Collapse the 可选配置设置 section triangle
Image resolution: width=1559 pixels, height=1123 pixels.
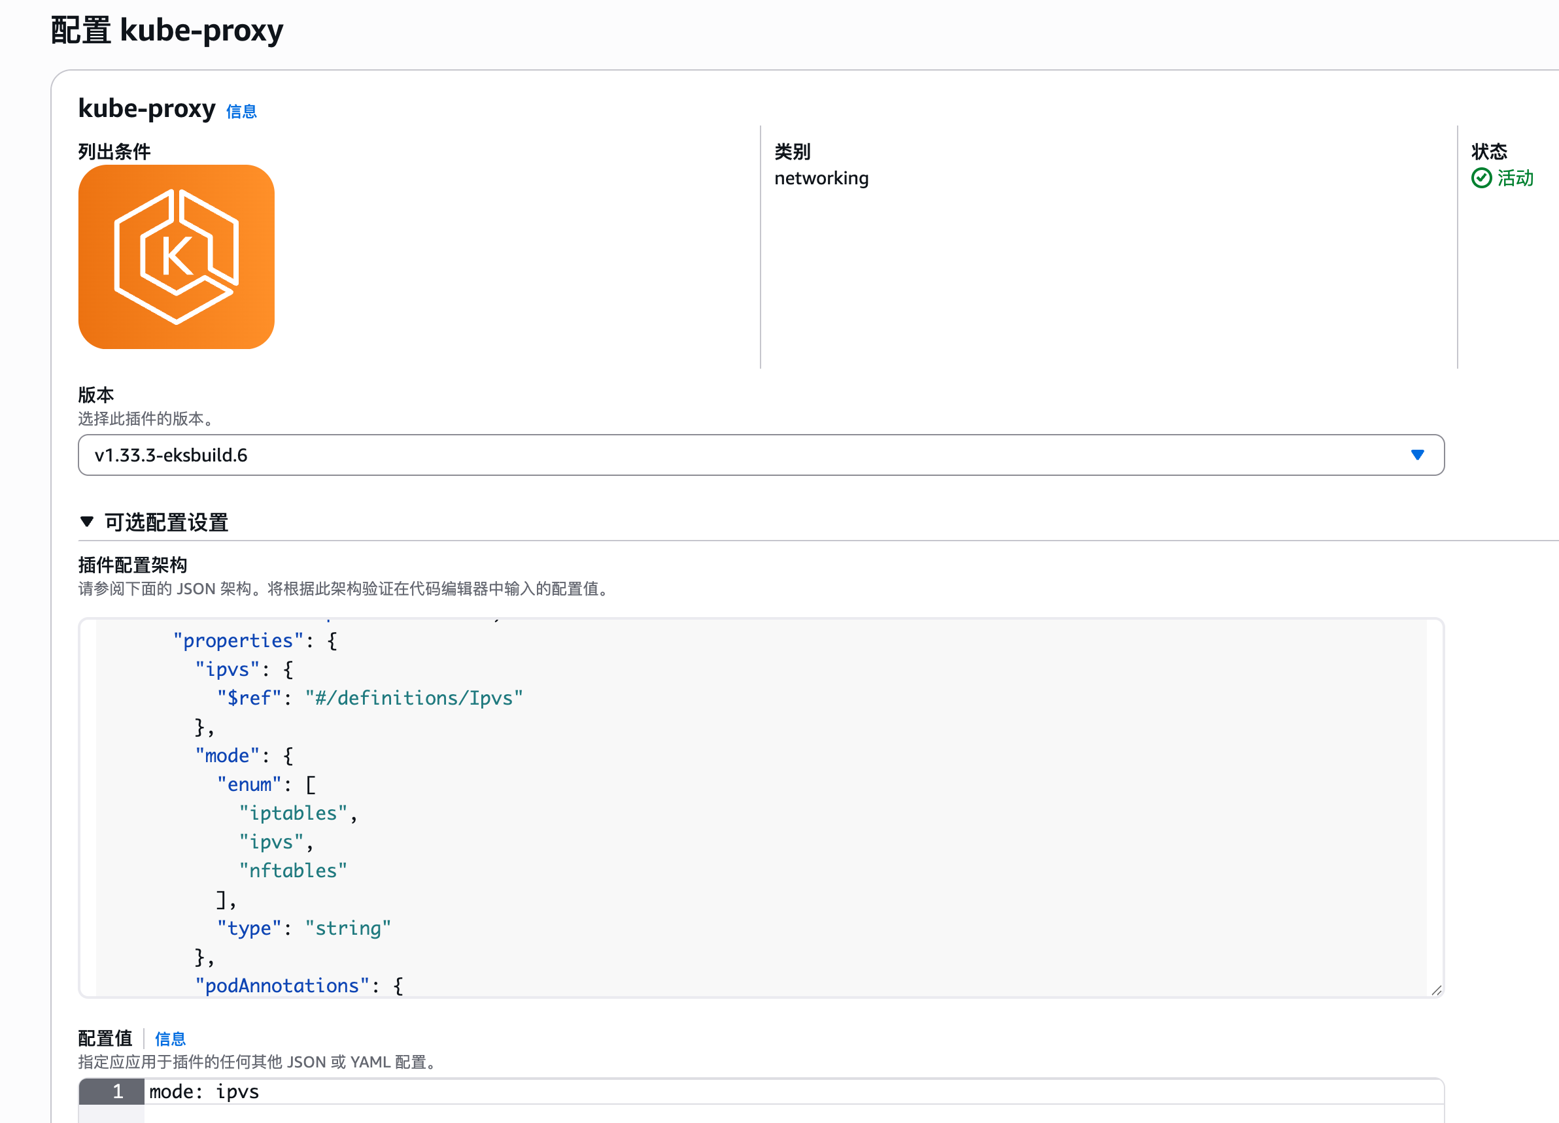(x=86, y=522)
